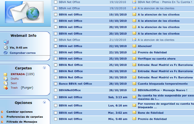Click the ENTRADA inbox envelope icon
Viewport: 194px width, 124px height.
point(5,74)
